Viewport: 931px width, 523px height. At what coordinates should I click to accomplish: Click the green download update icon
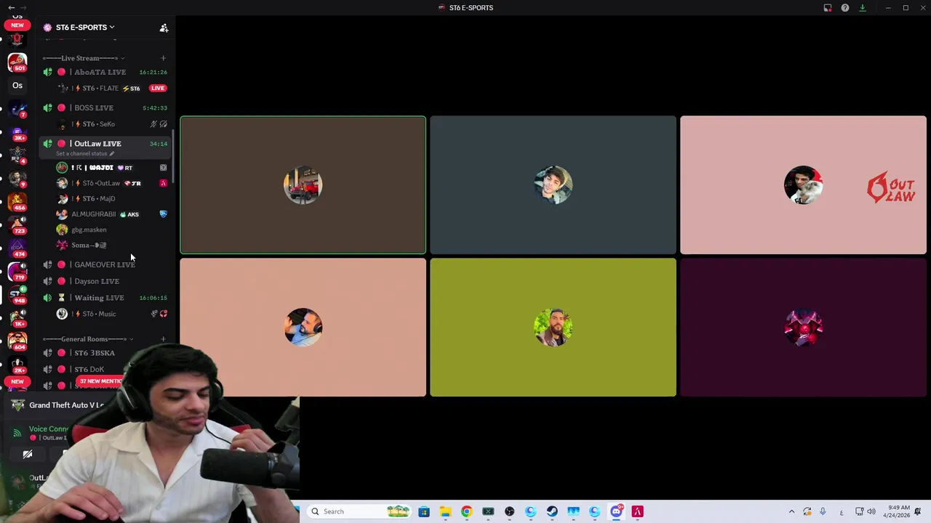coord(863,8)
